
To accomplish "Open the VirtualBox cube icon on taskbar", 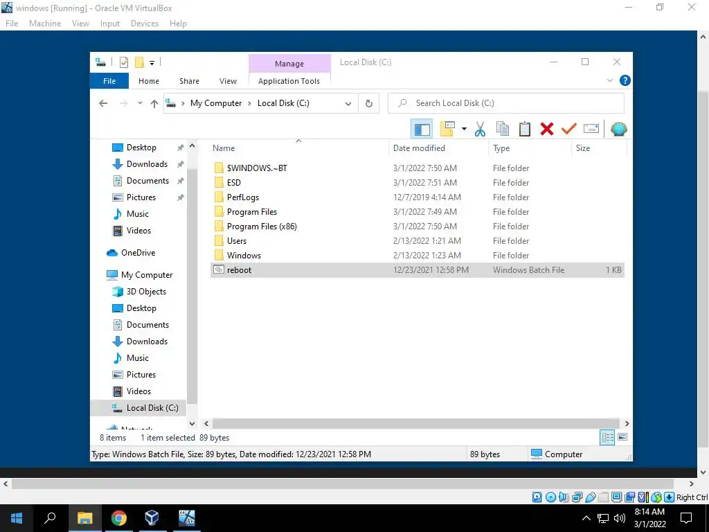I will [152, 518].
